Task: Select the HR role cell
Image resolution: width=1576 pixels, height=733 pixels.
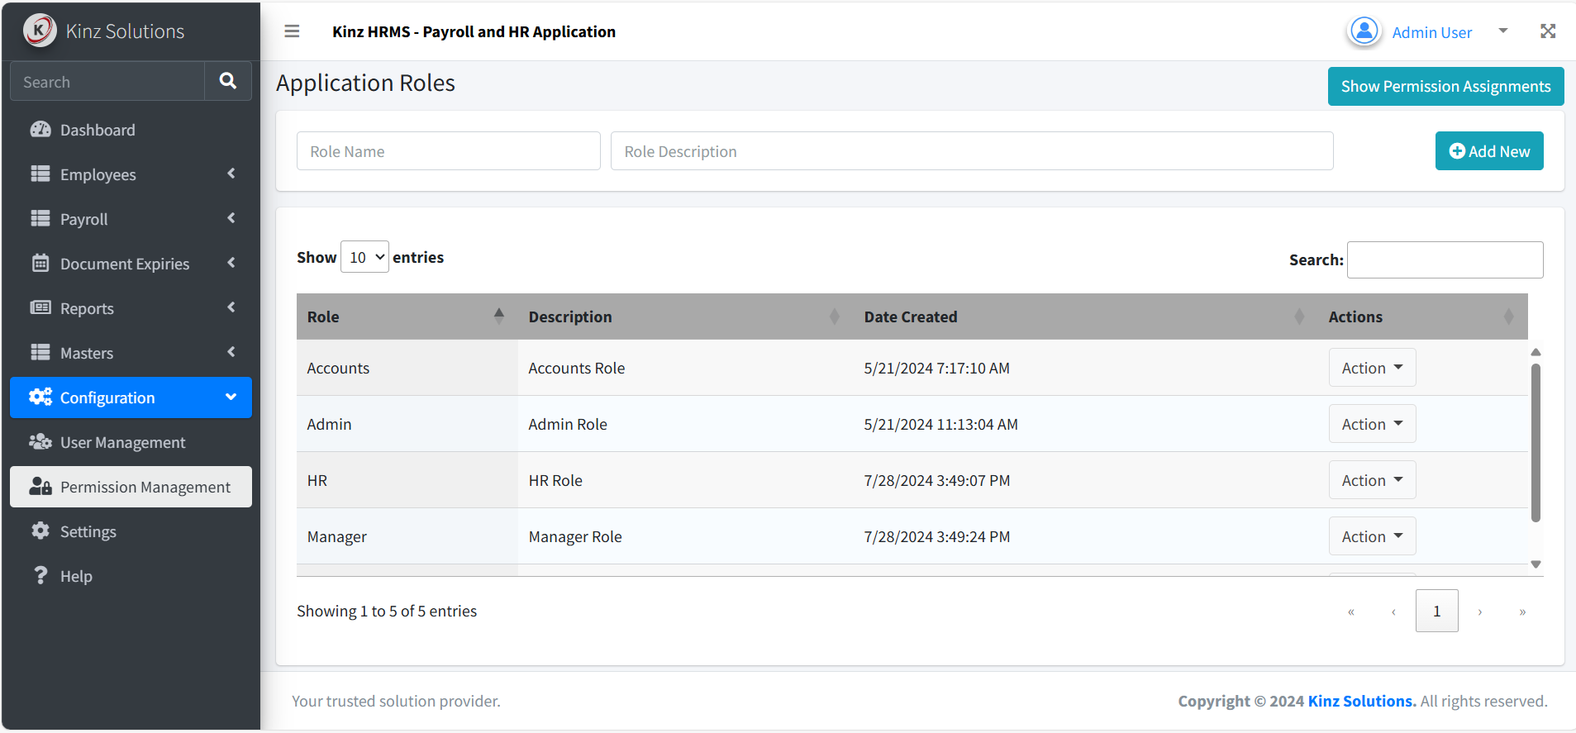Action: coord(407,480)
